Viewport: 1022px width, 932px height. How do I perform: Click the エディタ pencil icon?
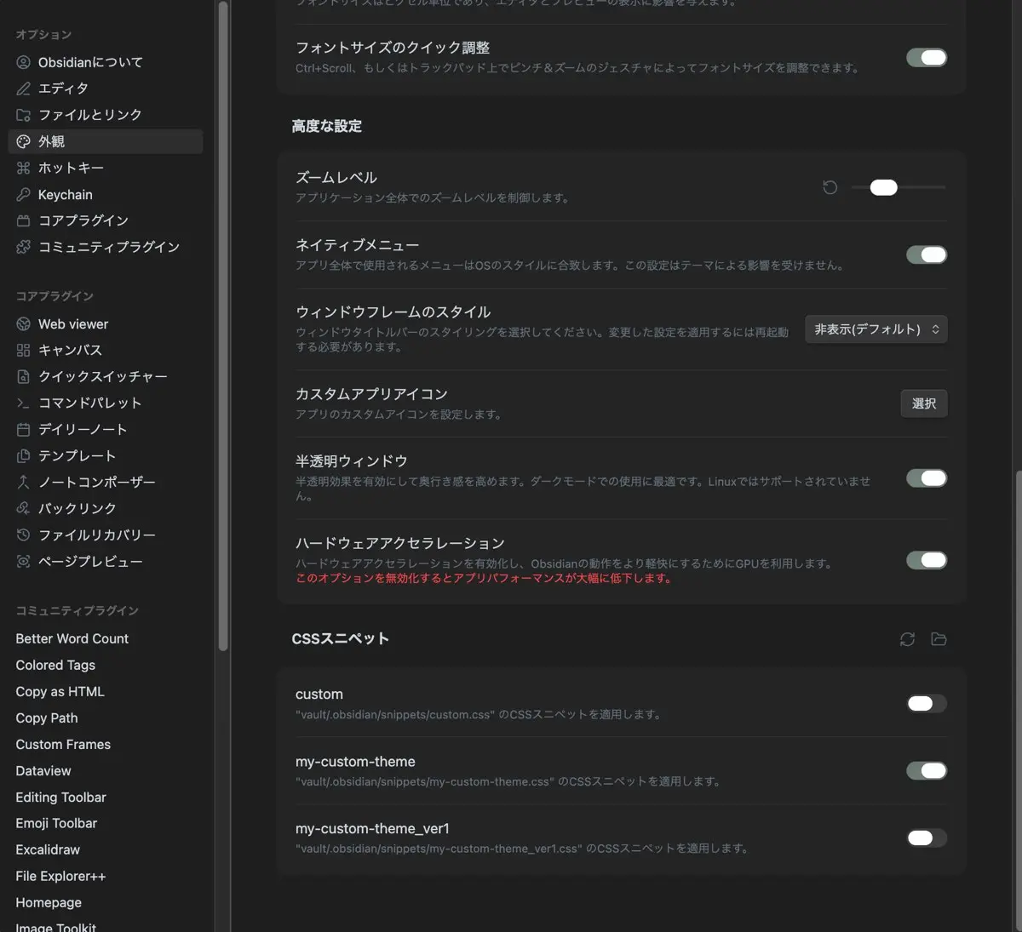click(23, 89)
